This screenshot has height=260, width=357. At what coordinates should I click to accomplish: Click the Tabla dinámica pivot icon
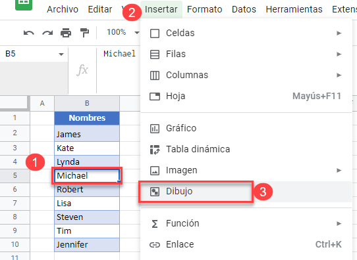pyautogui.click(x=155, y=150)
